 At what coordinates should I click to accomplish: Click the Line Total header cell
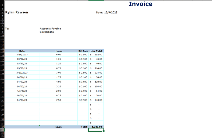point(96,51)
